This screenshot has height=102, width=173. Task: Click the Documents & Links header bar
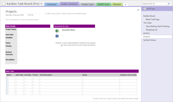pos(74,26)
